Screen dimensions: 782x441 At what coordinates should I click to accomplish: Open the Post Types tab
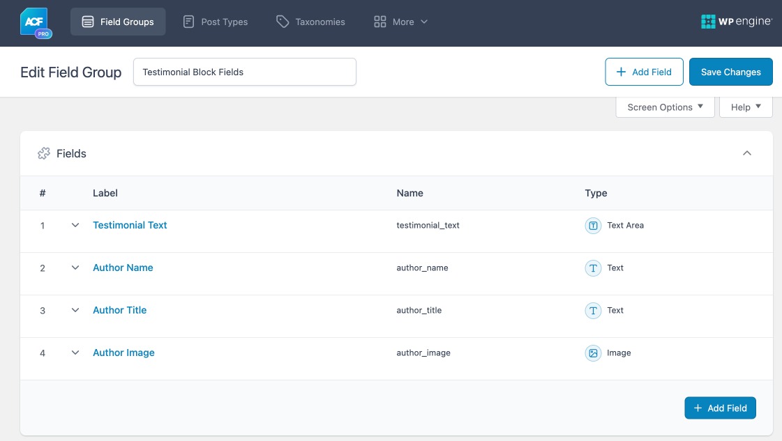click(215, 22)
